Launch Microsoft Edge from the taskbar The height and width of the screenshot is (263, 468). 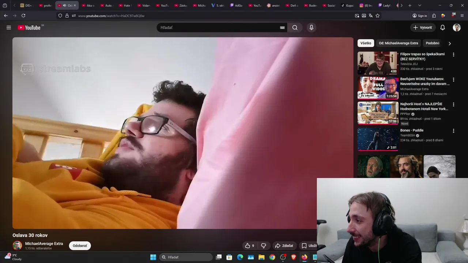point(240,257)
